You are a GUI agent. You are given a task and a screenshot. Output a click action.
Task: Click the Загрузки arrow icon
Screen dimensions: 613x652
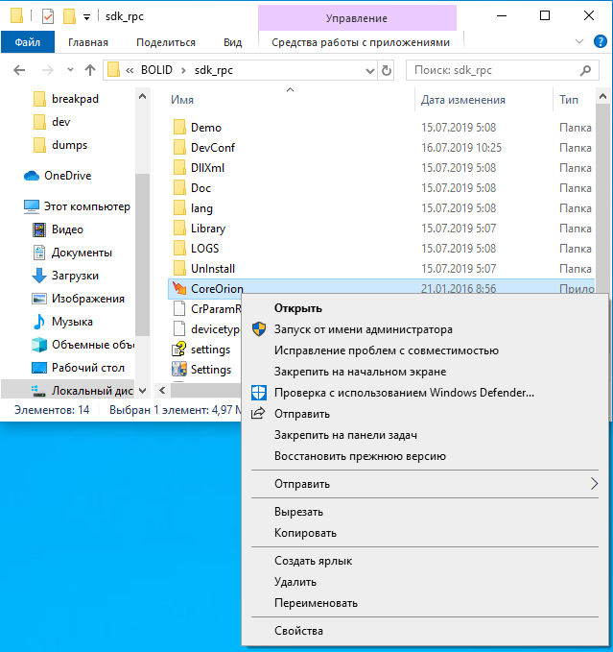39,276
